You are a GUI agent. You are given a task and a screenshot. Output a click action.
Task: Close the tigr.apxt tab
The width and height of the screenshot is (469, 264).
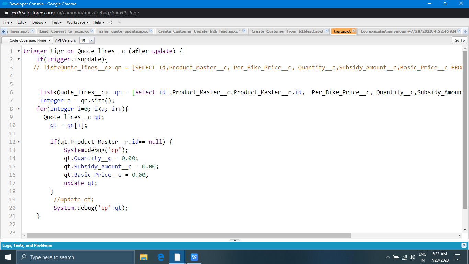tap(354, 31)
